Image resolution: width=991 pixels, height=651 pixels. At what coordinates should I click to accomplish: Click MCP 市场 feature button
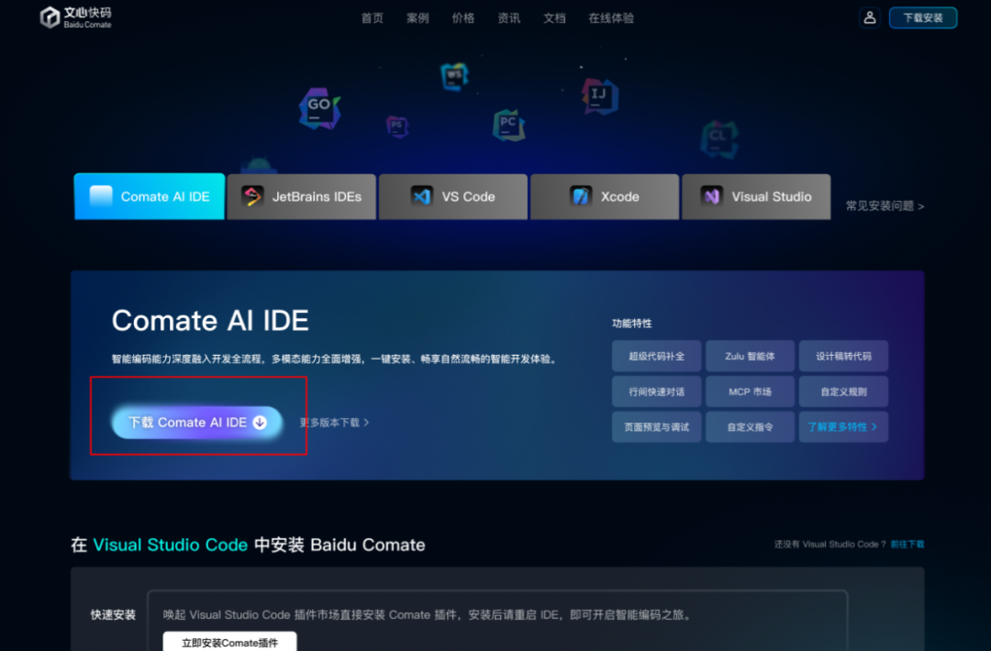tap(750, 392)
